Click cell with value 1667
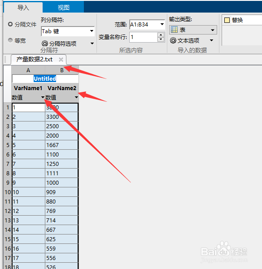262x269 pixels. [61, 145]
